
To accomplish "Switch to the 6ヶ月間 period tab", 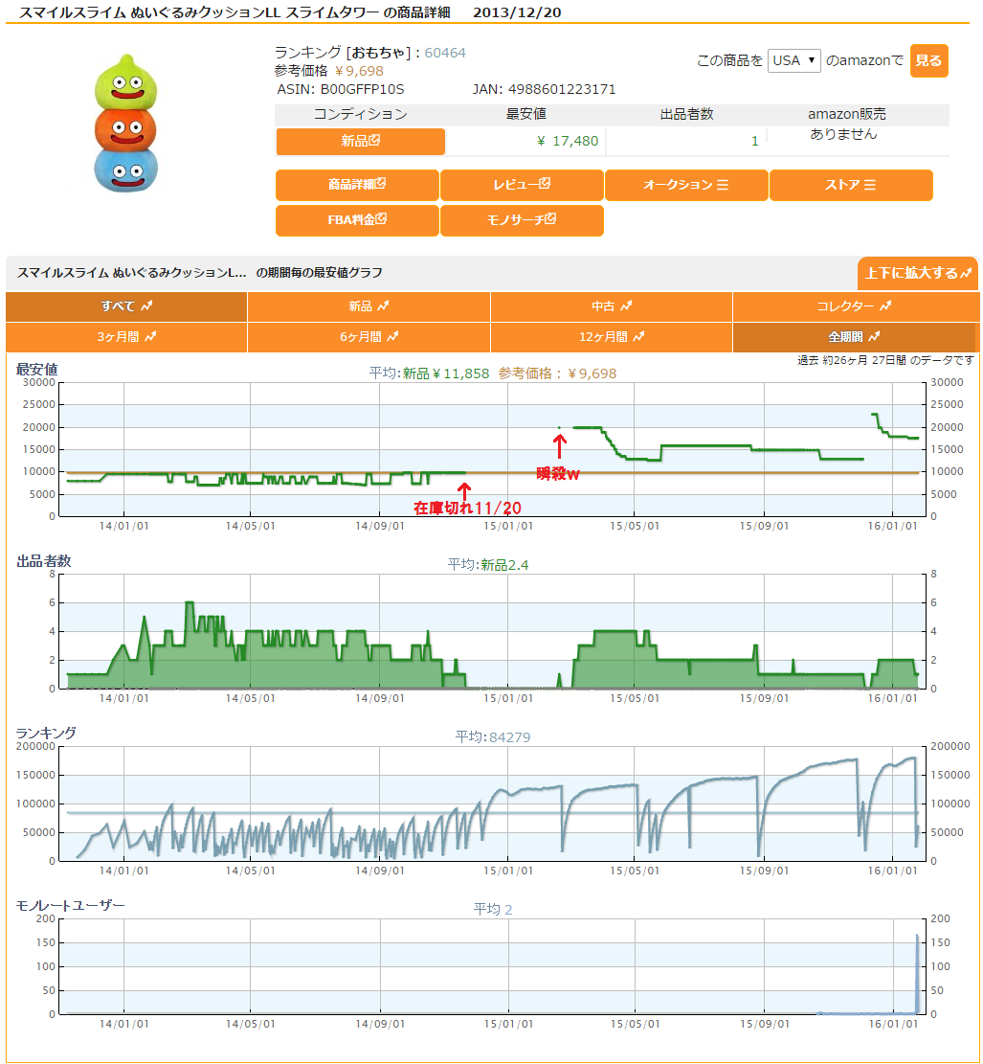I will point(369,337).
